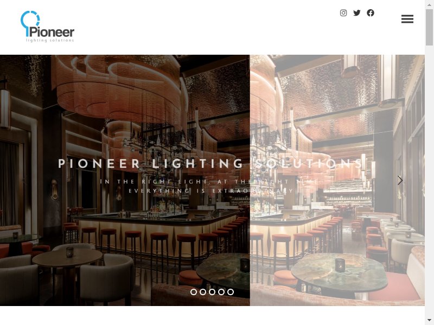Click the 'In the right light' tagline
Image resolution: width=434 pixels, height=325 pixels.
209,181
